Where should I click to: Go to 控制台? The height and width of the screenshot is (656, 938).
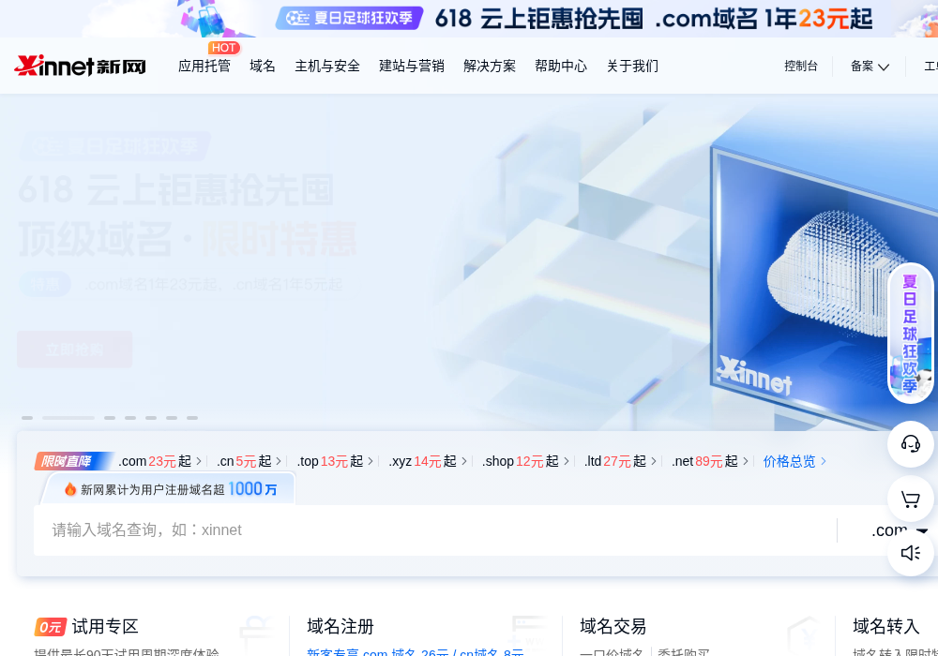tap(801, 66)
